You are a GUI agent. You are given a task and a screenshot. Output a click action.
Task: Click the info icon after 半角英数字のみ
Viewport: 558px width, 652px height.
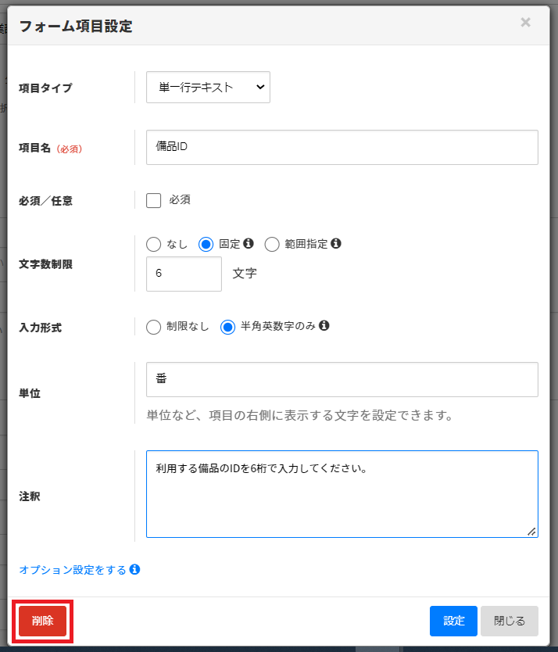pos(324,326)
